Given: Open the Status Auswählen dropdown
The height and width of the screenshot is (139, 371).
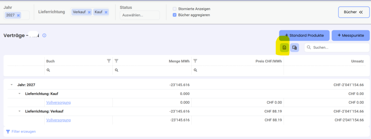Looking at the screenshot, I should click(x=139, y=15).
